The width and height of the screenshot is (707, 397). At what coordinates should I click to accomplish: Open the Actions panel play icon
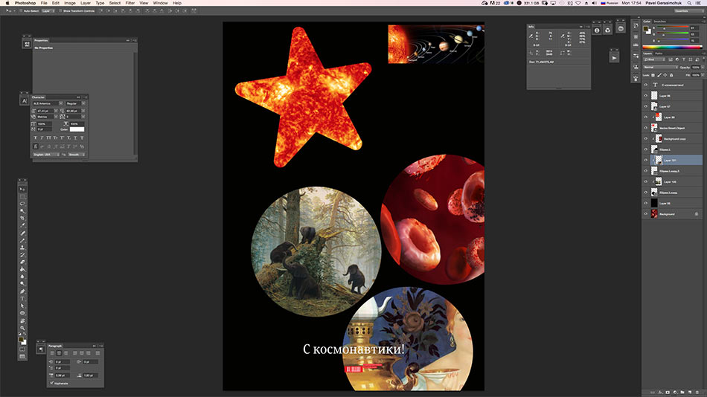(614, 58)
